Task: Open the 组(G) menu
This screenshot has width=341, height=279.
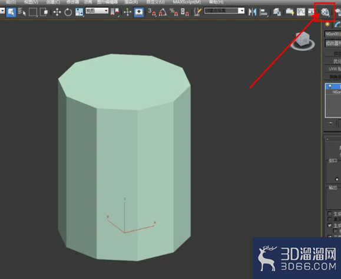Action: [11, 2]
